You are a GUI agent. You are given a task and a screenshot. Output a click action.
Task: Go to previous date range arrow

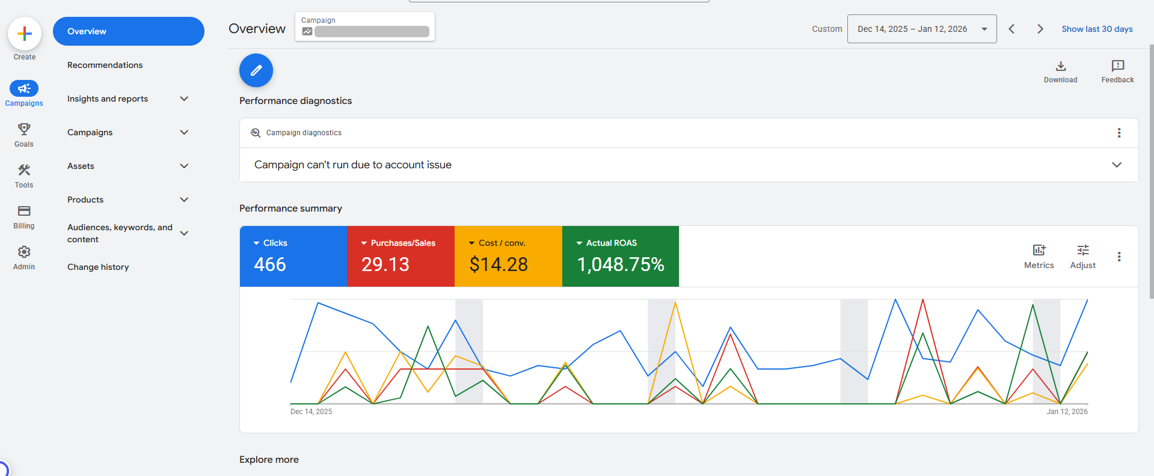pos(1011,29)
